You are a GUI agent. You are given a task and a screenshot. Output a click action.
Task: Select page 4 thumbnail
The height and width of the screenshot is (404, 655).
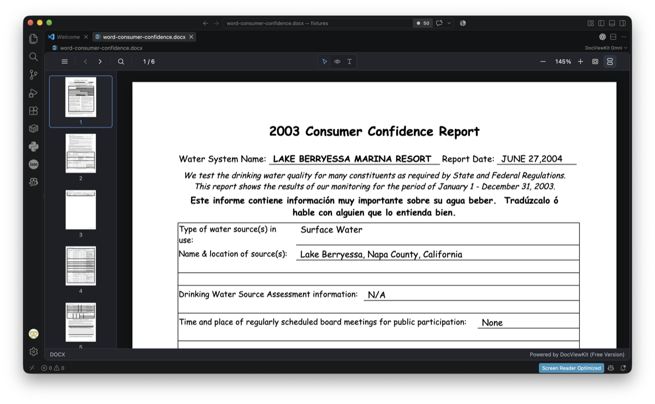pyautogui.click(x=81, y=266)
